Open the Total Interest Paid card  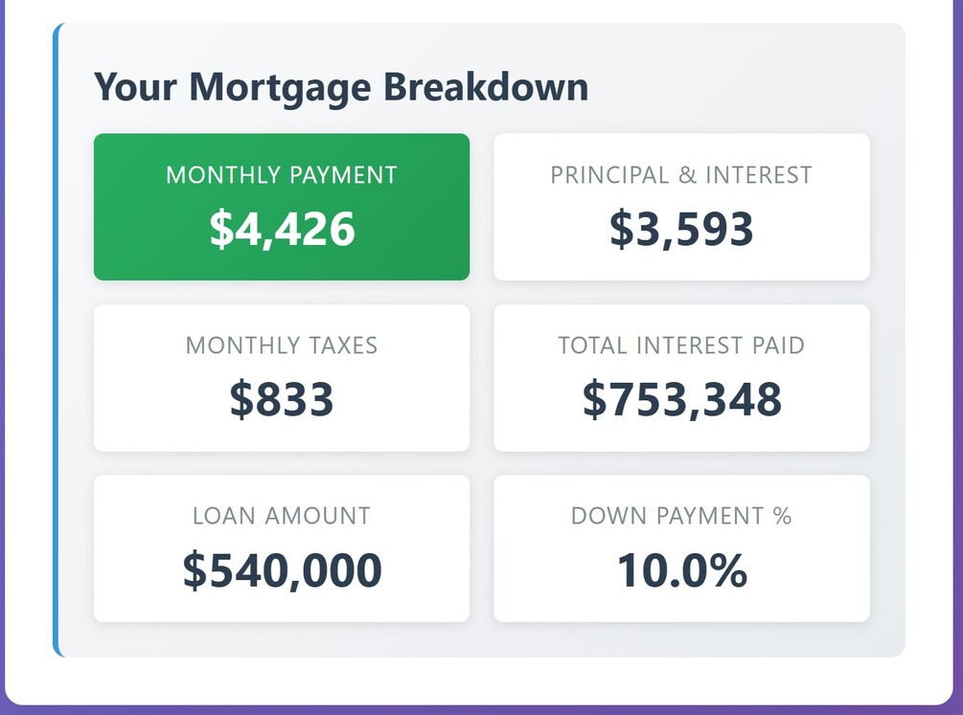click(681, 378)
